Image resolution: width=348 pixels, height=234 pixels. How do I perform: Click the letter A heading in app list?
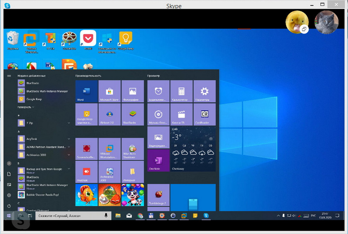(x=19, y=132)
